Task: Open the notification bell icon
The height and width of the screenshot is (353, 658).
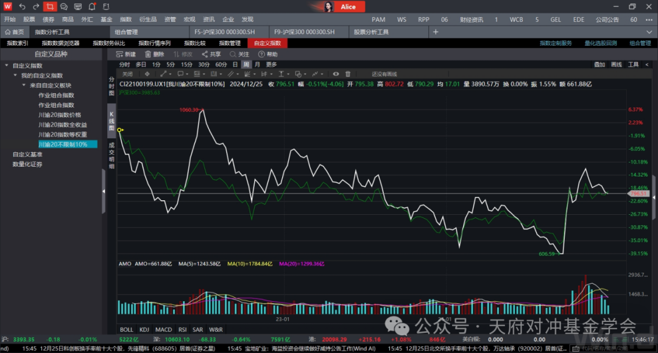Action: [91, 7]
